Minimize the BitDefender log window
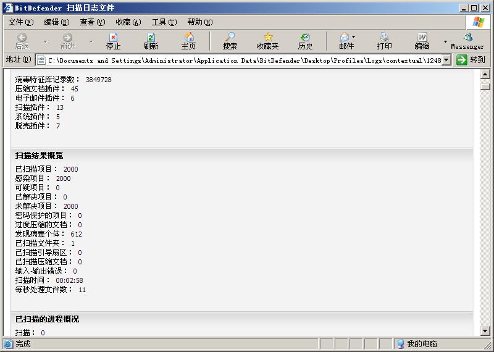 (464, 8)
